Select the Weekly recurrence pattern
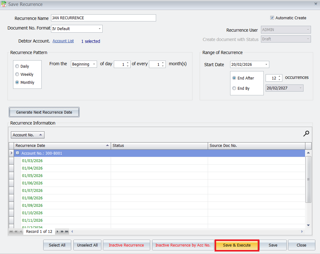320x254 pixels. pos(17,75)
